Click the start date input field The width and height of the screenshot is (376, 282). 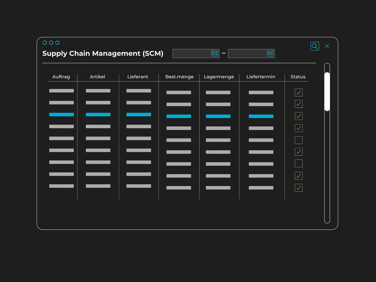(x=192, y=54)
